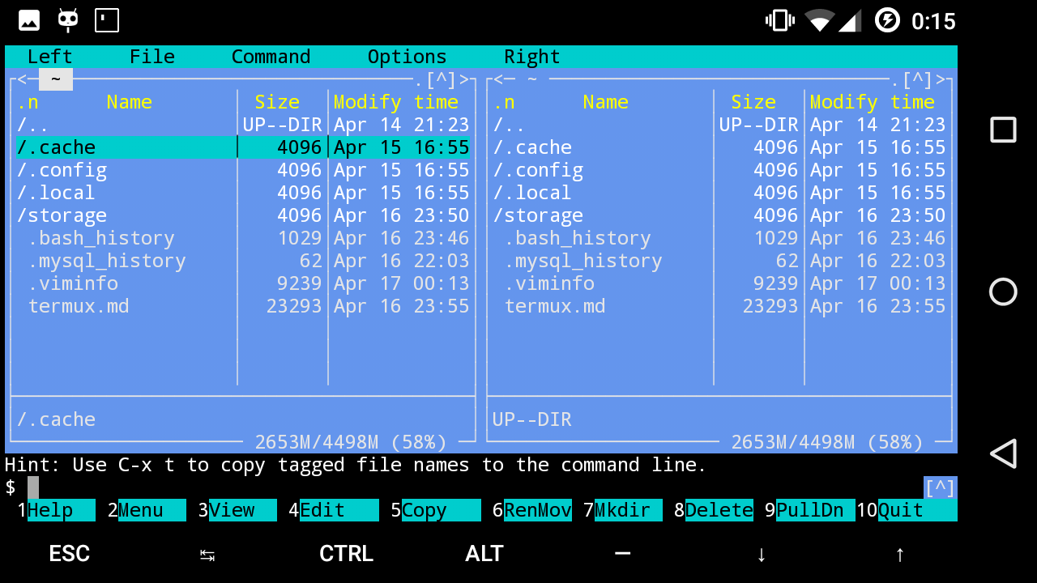This screenshot has width=1037, height=583.
Task: Click left panel history back arrow
Action: point(22,79)
